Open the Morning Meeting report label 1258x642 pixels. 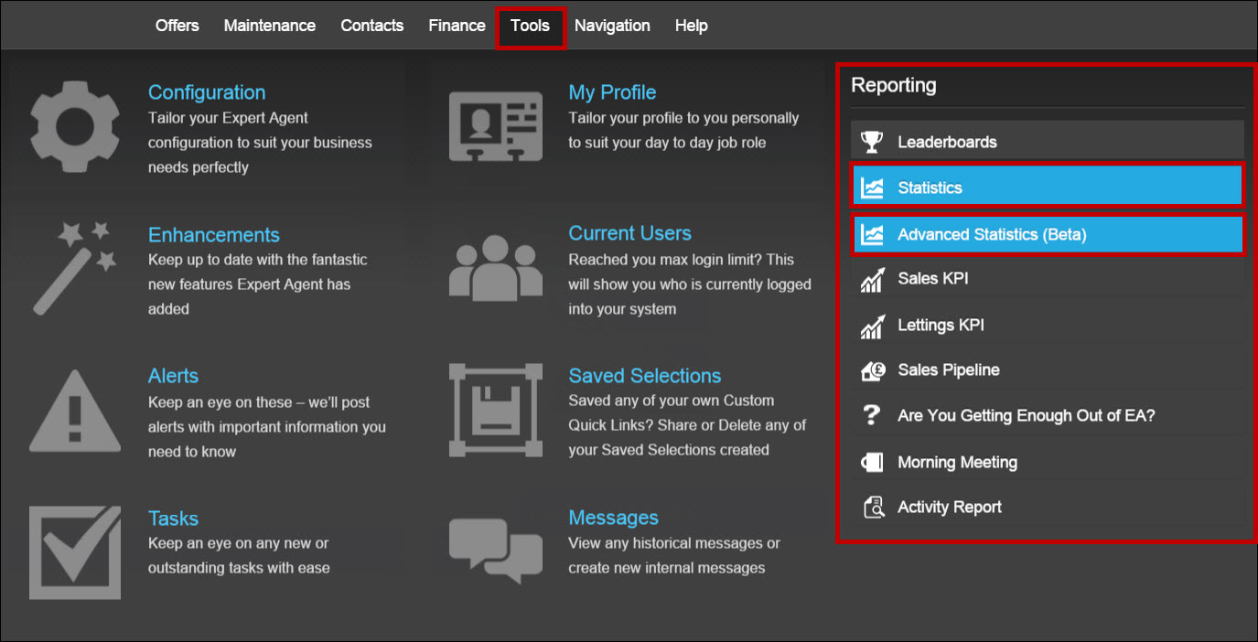coord(958,463)
